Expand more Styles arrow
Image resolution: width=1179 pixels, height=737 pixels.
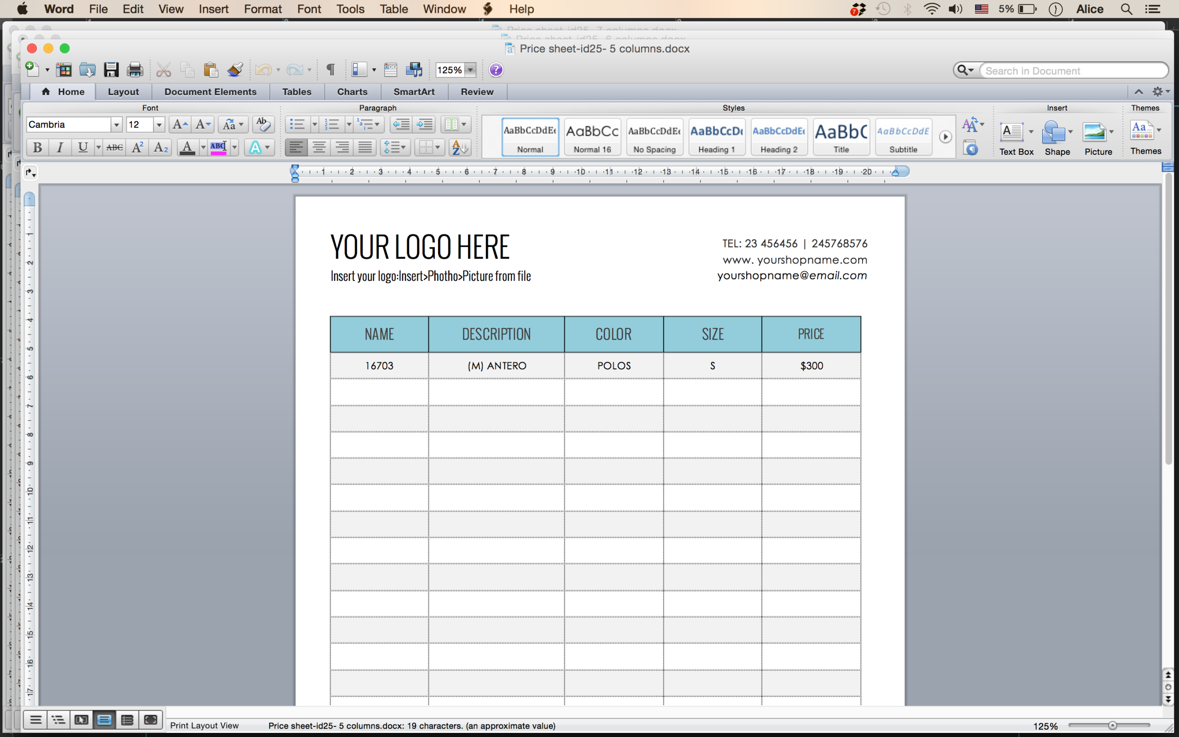click(945, 137)
